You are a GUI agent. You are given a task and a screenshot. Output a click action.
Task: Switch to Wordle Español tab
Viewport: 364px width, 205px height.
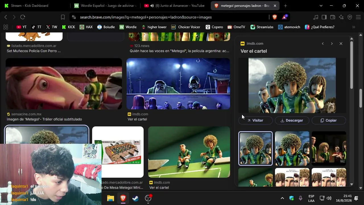(105, 6)
